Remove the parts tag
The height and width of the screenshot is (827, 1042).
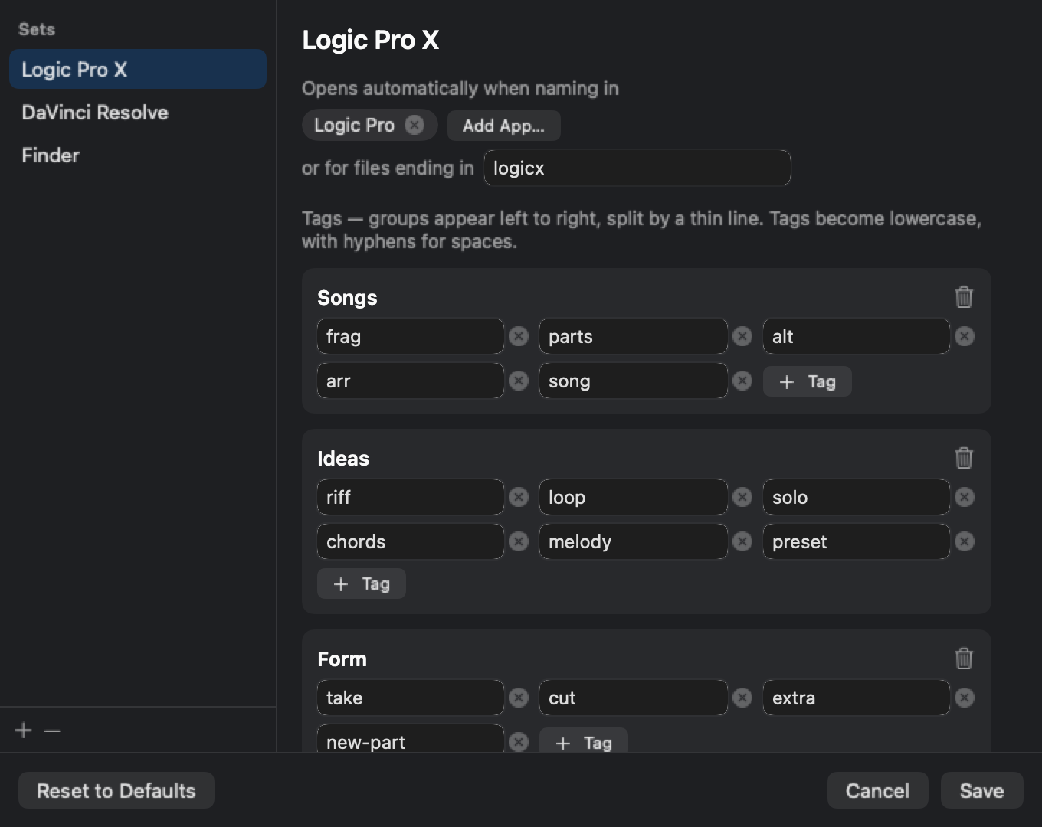[742, 336]
